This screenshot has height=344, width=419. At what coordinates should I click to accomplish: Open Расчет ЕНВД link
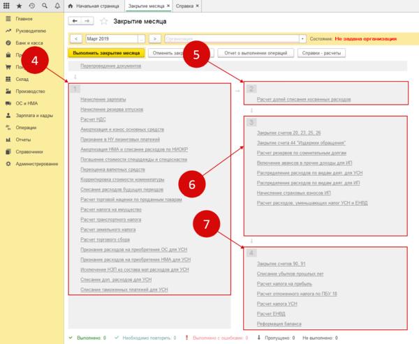coord(271,314)
